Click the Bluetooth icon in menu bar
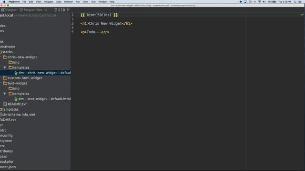The height and width of the screenshot is (171, 305). pyautogui.click(x=255, y=2)
